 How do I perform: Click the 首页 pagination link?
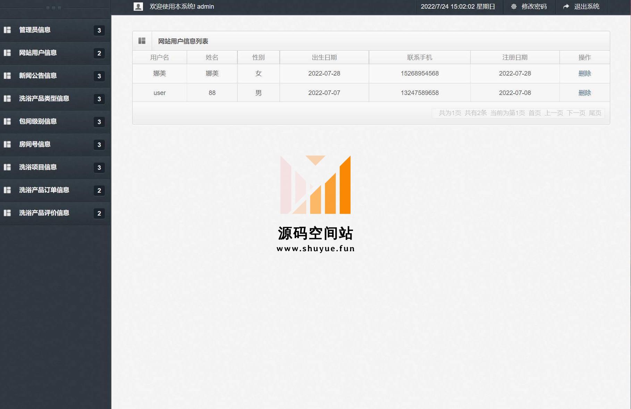tap(535, 113)
